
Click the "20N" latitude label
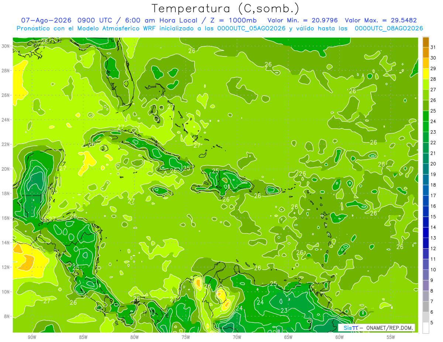(6, 169)
